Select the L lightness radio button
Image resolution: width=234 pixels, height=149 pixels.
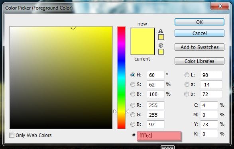coord(187,75)
